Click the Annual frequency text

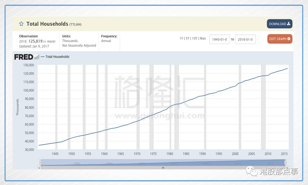(x=106, y=41)
